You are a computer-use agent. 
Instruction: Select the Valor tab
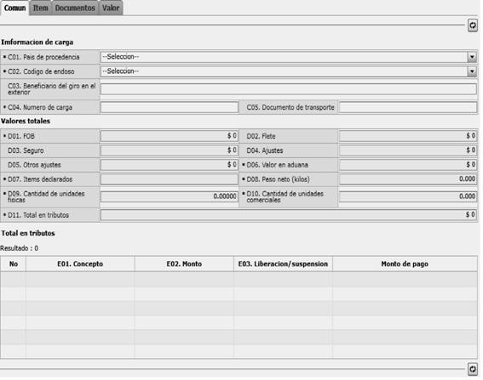point(111,8)
